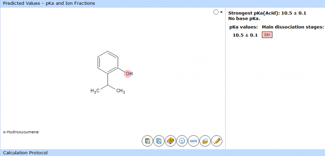
Task: Click the paste structure from clipboard icon
Action: 147,141
